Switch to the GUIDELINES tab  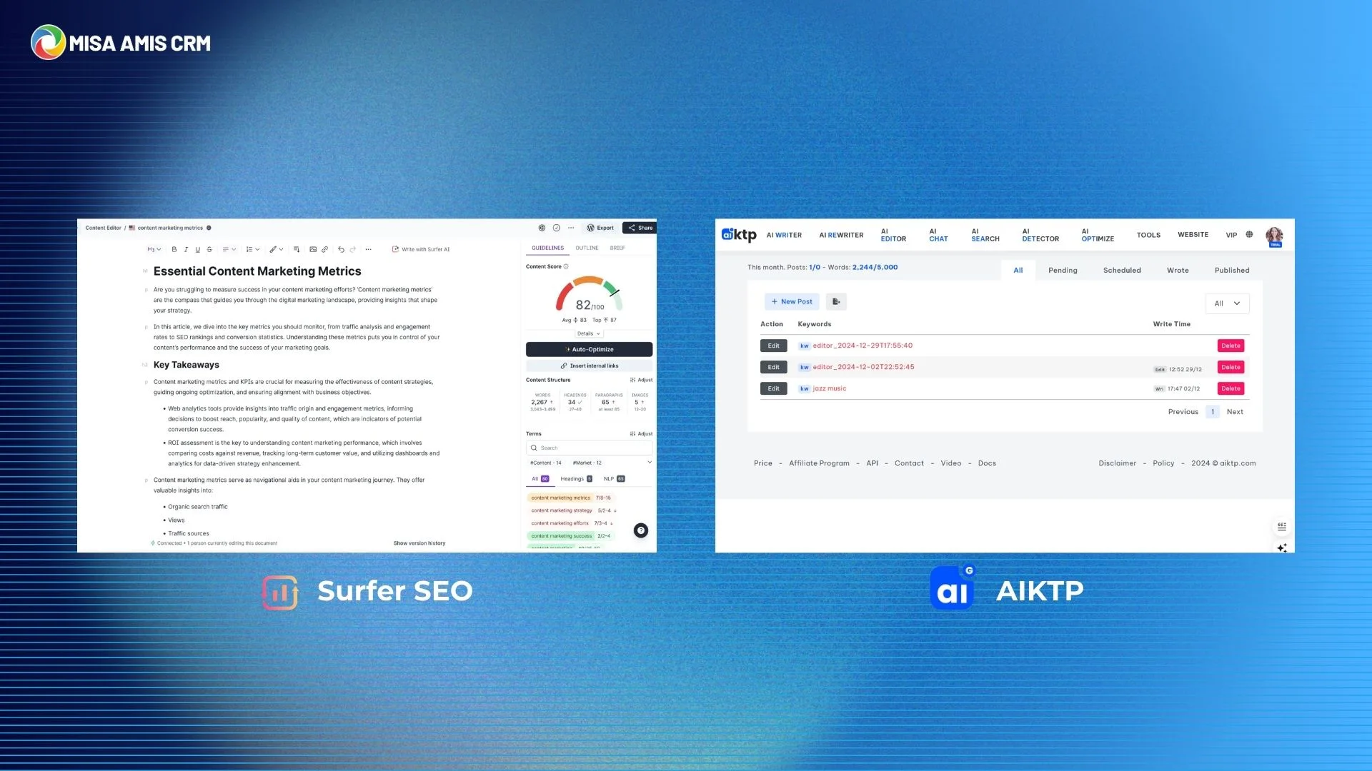point(547,248)
